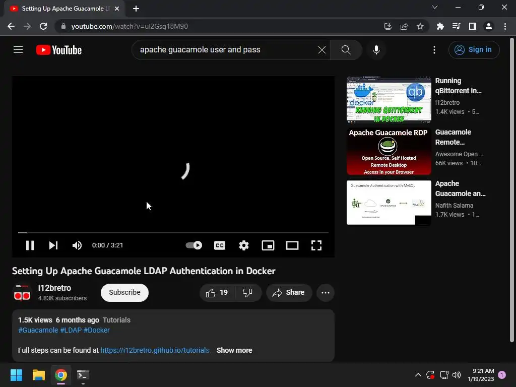
Task: Open the tab search chevron
Action: pos(435,7)
